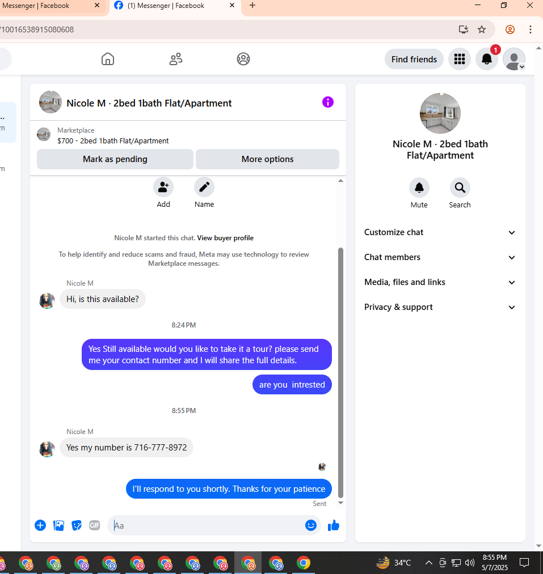Click 'Yes my number is 716-777-8972' message
Screen dimensions: 543x574
127,447
